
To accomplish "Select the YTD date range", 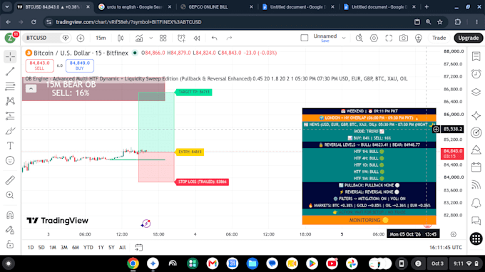I will (x=88, y=247).
